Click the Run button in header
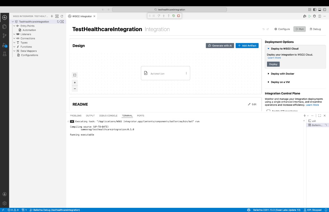 [x=300, y=29]
